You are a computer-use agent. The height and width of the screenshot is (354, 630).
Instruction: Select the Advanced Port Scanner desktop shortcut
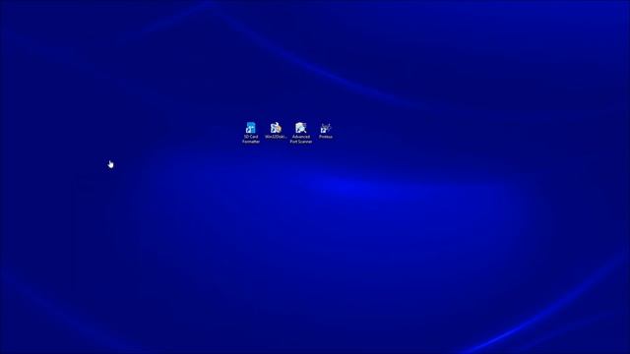coord(301,133)
